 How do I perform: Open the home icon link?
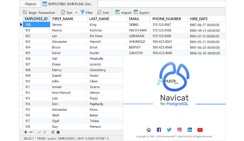(x=149, y=130)
